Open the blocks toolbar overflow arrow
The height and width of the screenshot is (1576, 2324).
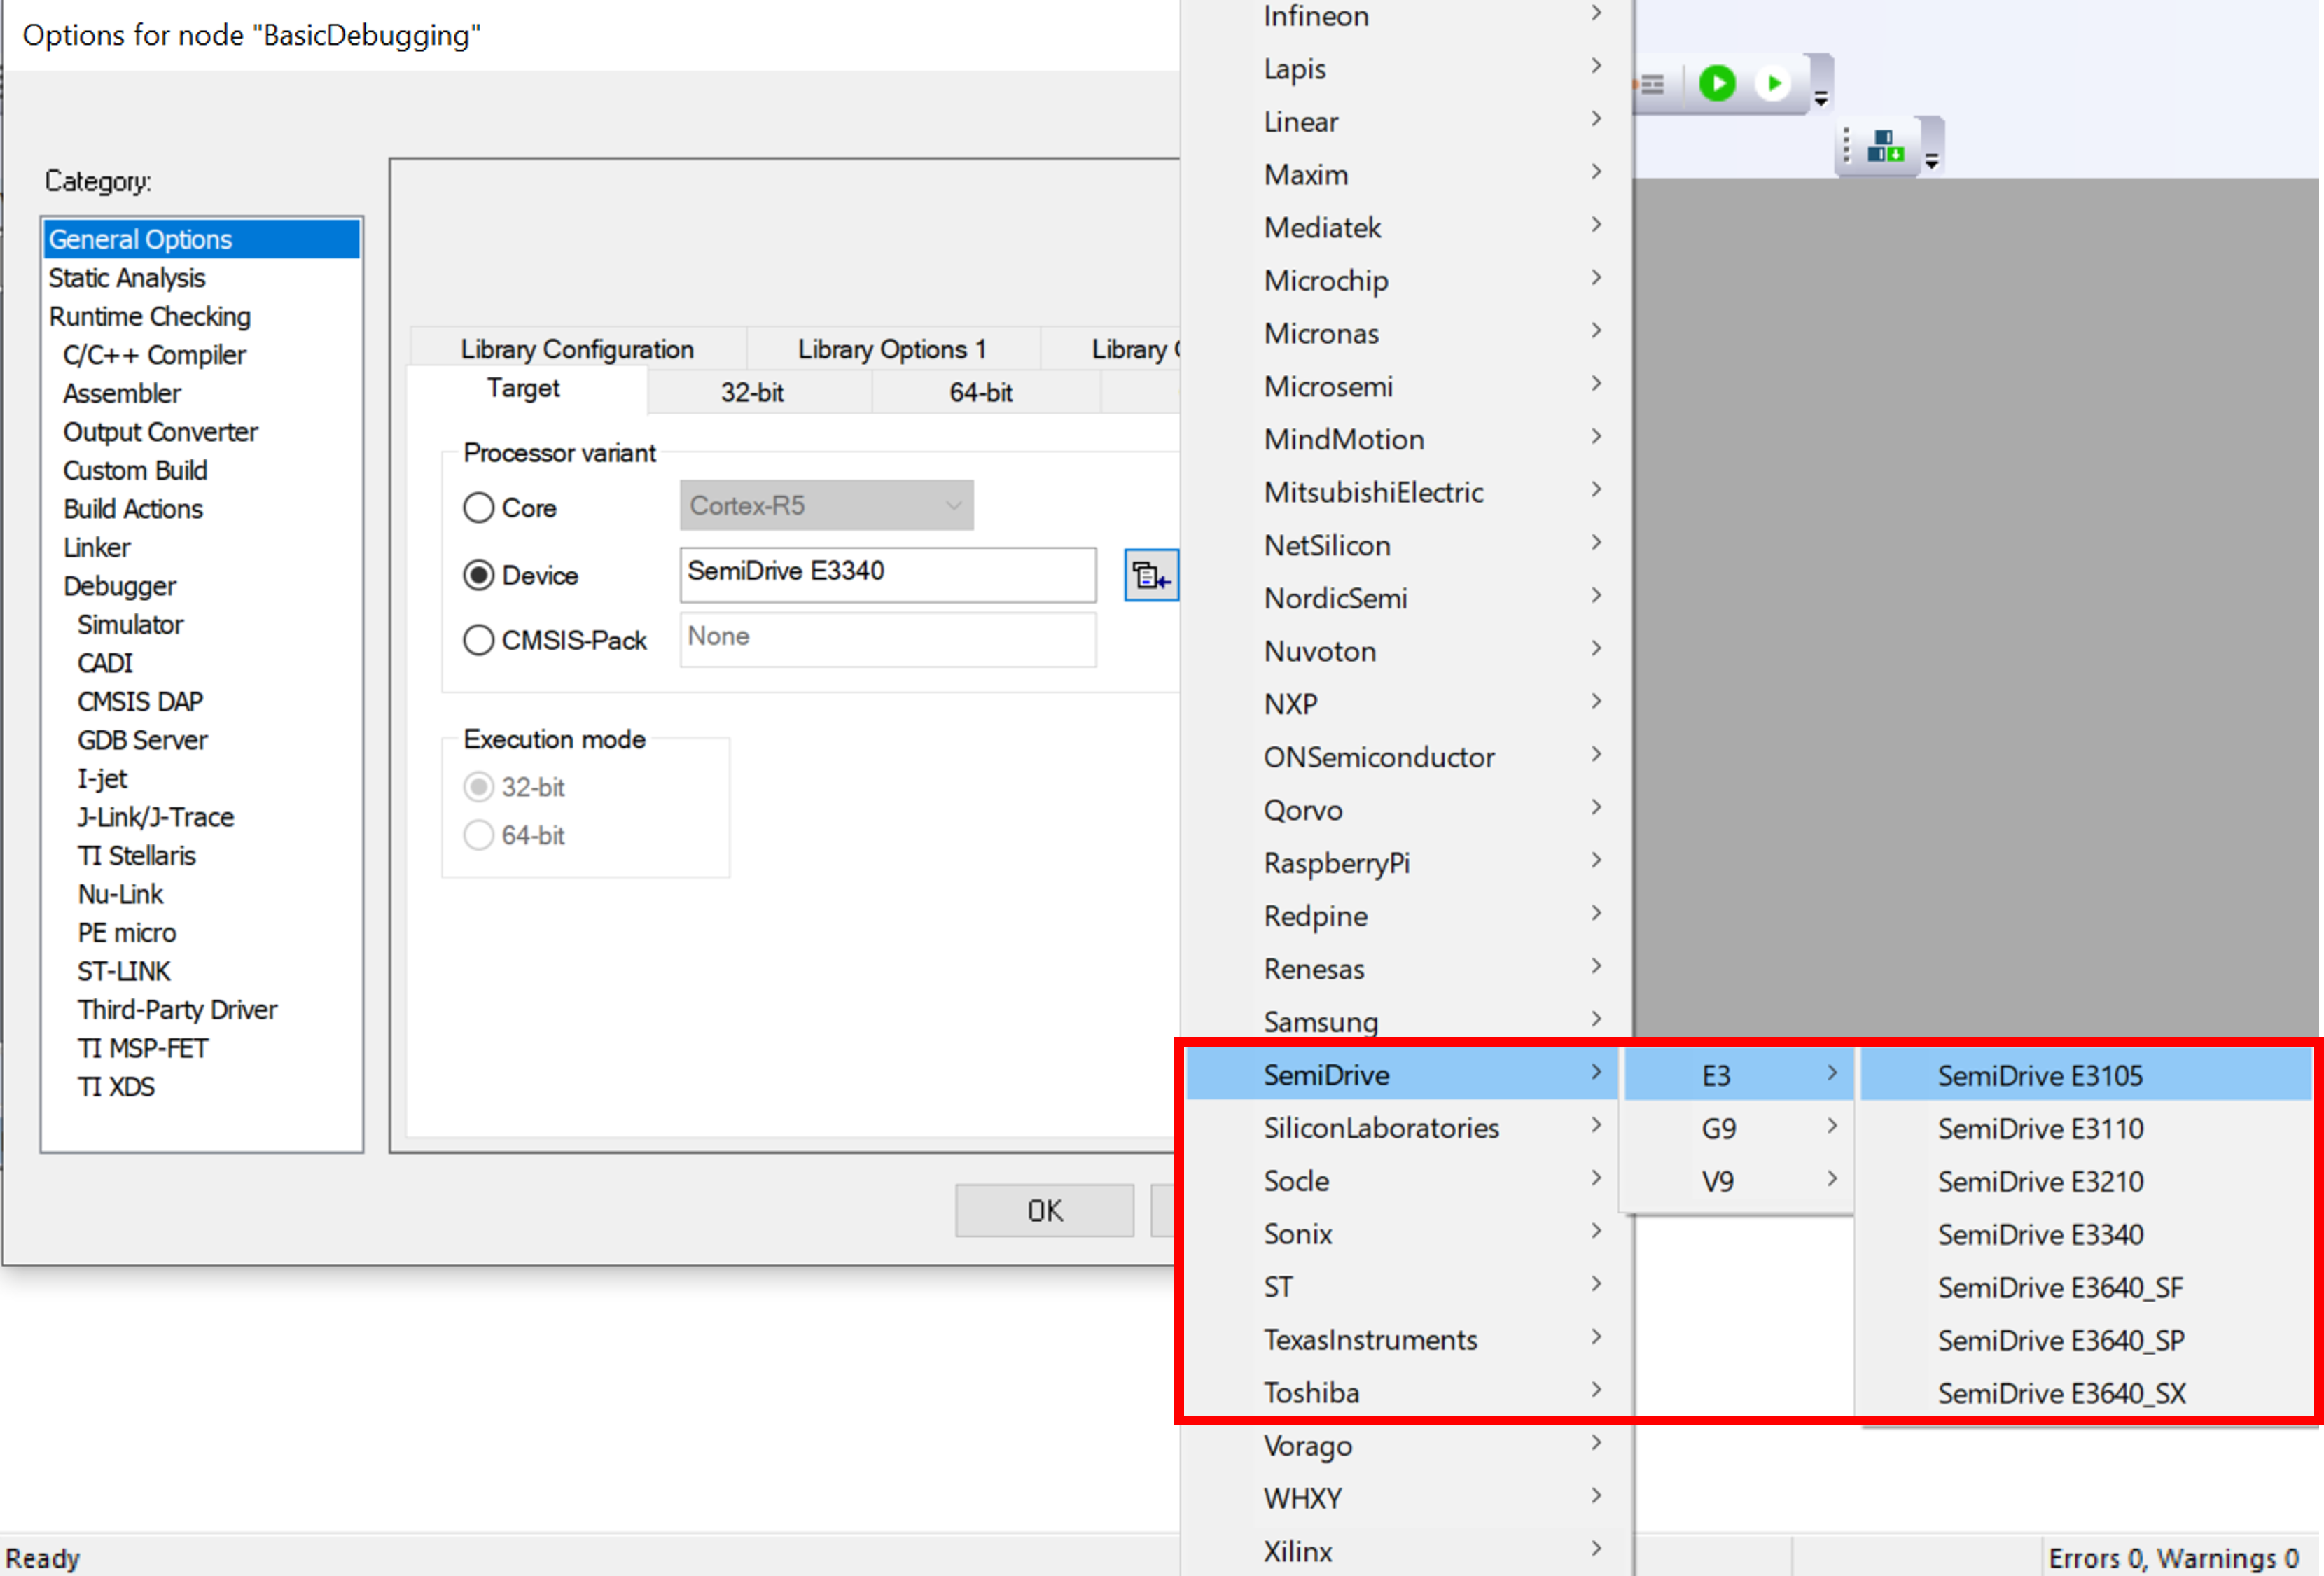point(1932,161)
